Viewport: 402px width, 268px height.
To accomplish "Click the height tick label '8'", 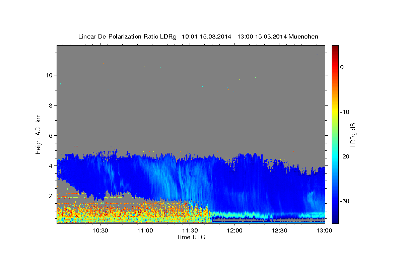I will pos(51,106).
